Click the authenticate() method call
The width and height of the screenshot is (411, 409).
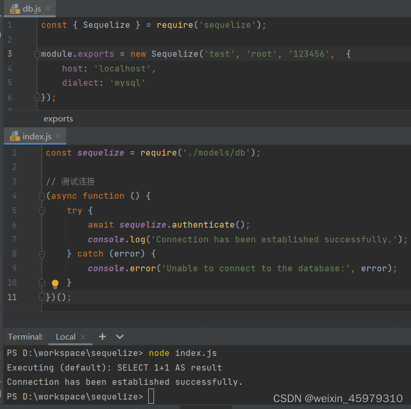pyautogui.click(x=208, y=225)
